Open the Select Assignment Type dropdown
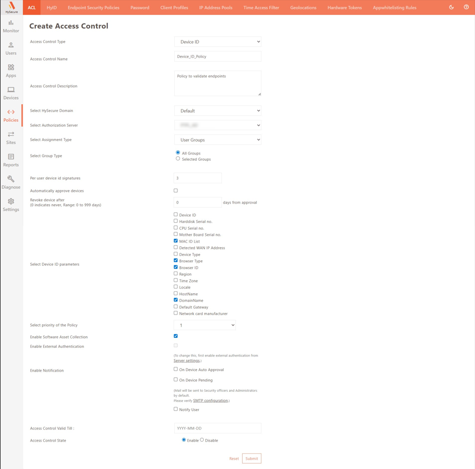 tap(218, 140)
